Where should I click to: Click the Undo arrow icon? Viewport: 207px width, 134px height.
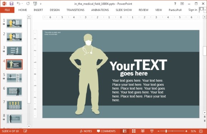pyautogui.click(x=19, y=4)
